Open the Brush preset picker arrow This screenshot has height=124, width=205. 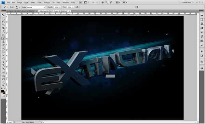coord(19,7)
